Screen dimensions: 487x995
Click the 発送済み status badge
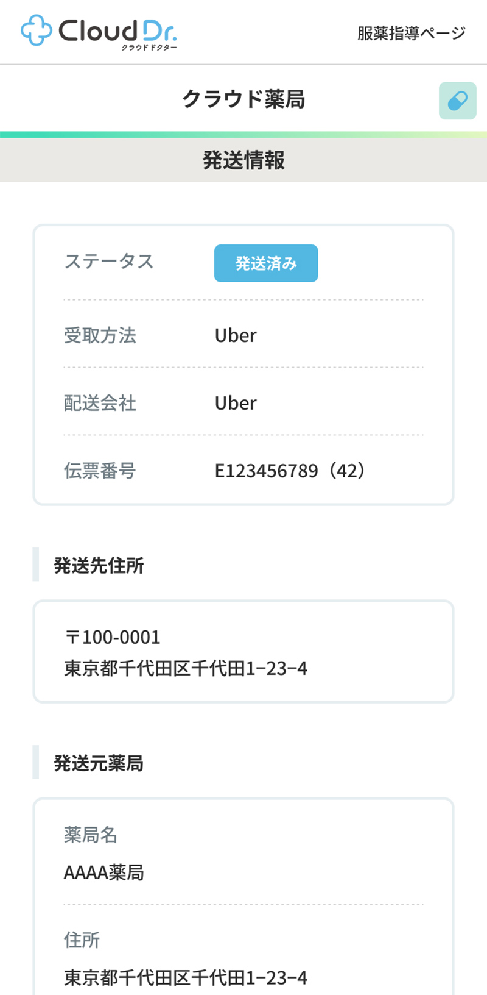266,263
